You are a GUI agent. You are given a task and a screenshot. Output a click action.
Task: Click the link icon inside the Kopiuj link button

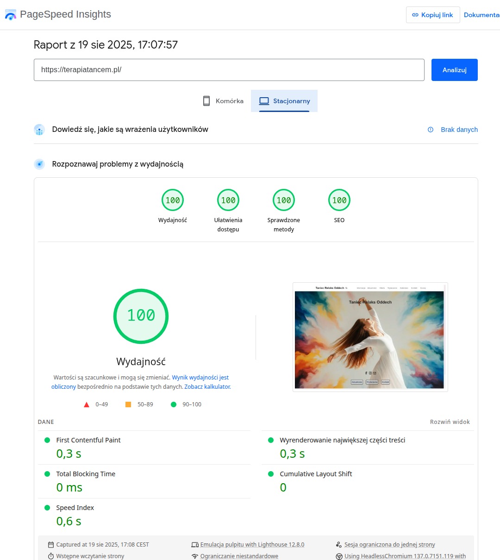(415, 15)
